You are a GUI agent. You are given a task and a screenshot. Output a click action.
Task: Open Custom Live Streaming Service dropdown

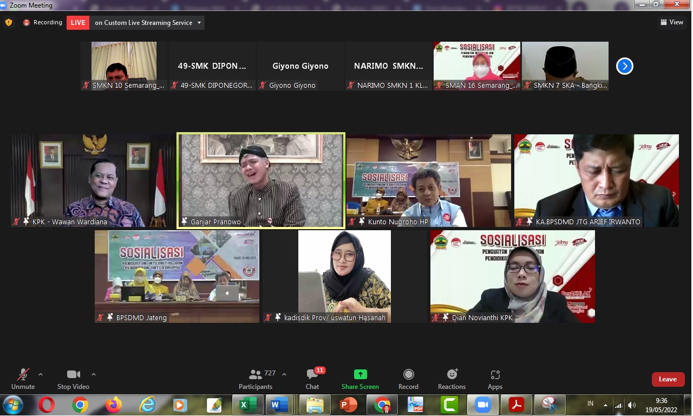(x=148, y=23)
